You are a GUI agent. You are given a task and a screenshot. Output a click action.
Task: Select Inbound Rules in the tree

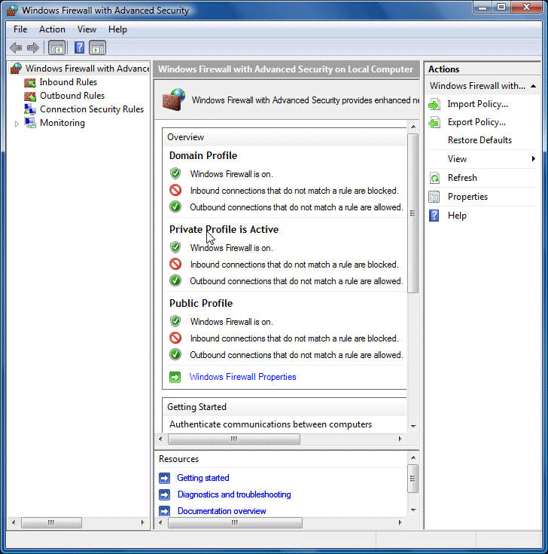[68, 82]
